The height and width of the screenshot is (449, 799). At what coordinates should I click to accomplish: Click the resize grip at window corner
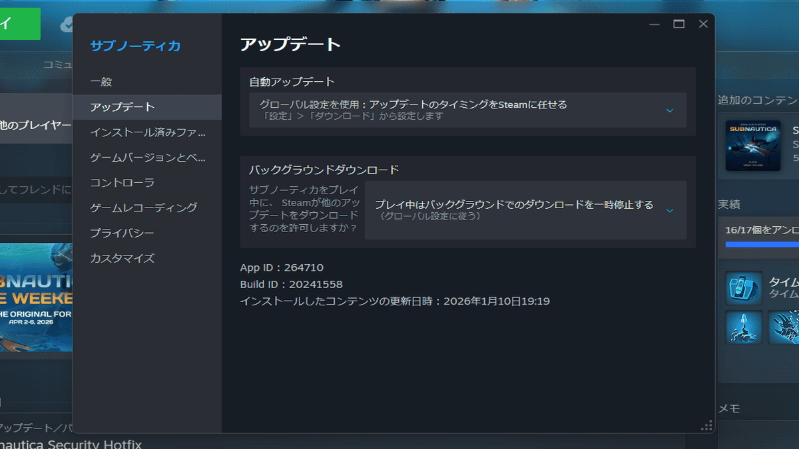707,426
